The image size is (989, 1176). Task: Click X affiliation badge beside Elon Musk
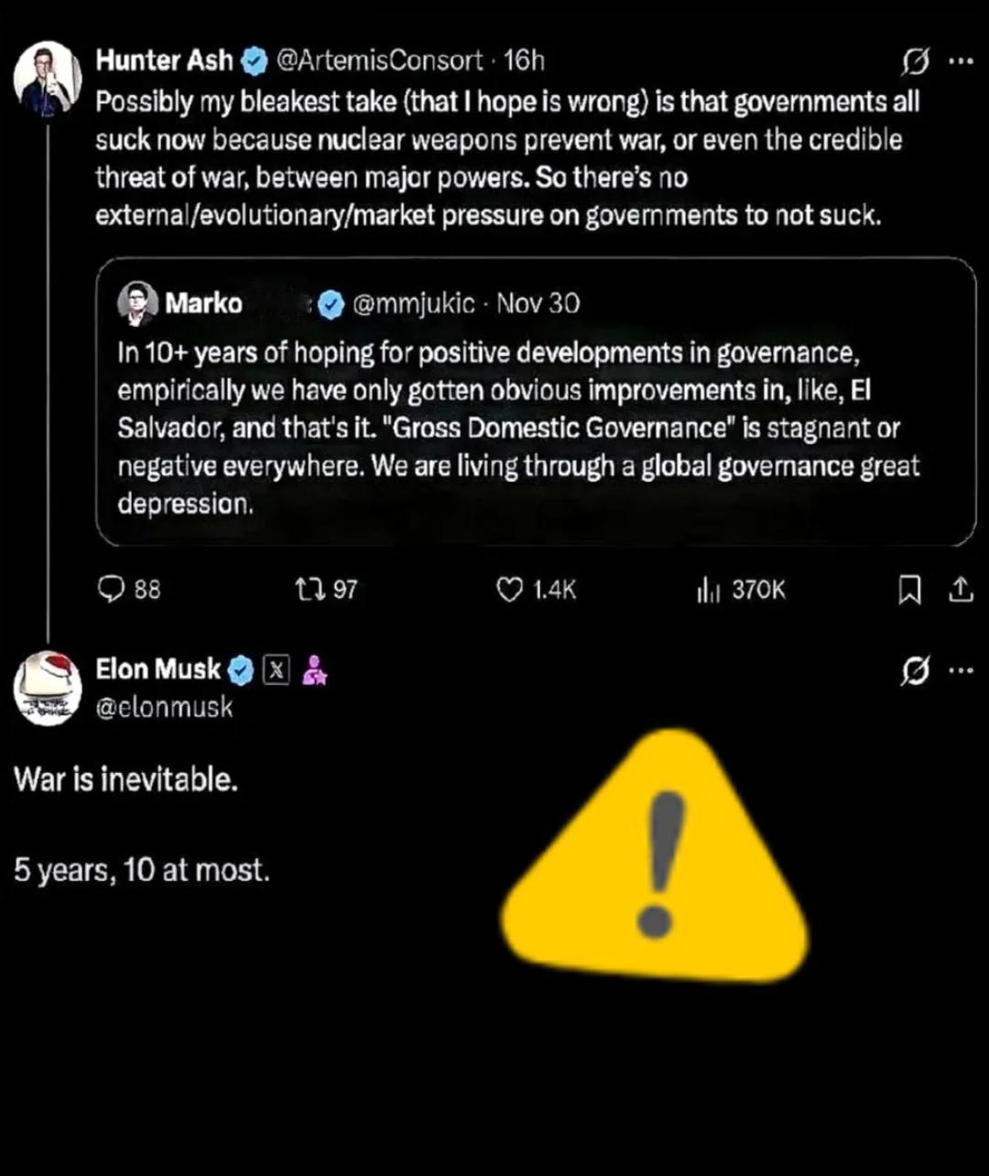pos(276,671)
